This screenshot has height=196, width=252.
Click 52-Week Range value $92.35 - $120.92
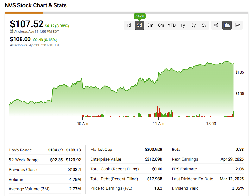coord(66,160)
